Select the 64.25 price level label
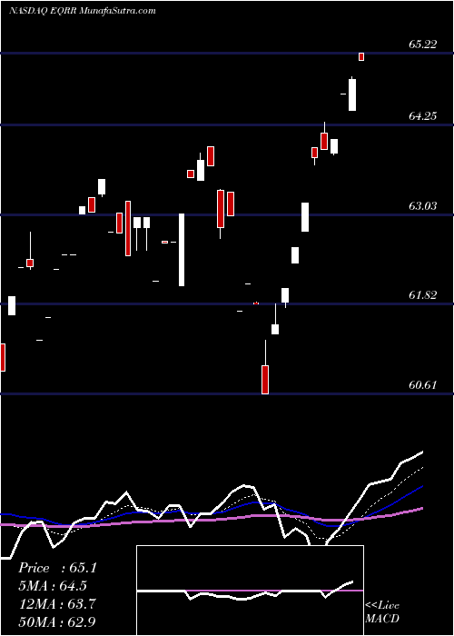The width and height of the screenshot is (454, 636). point(423,116)
